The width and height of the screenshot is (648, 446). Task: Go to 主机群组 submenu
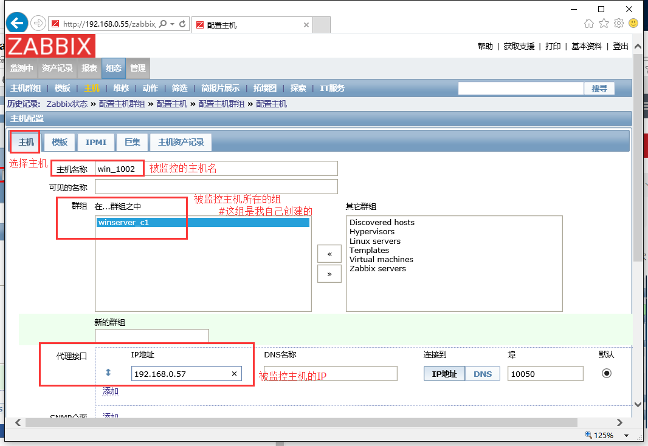[26, 89]
